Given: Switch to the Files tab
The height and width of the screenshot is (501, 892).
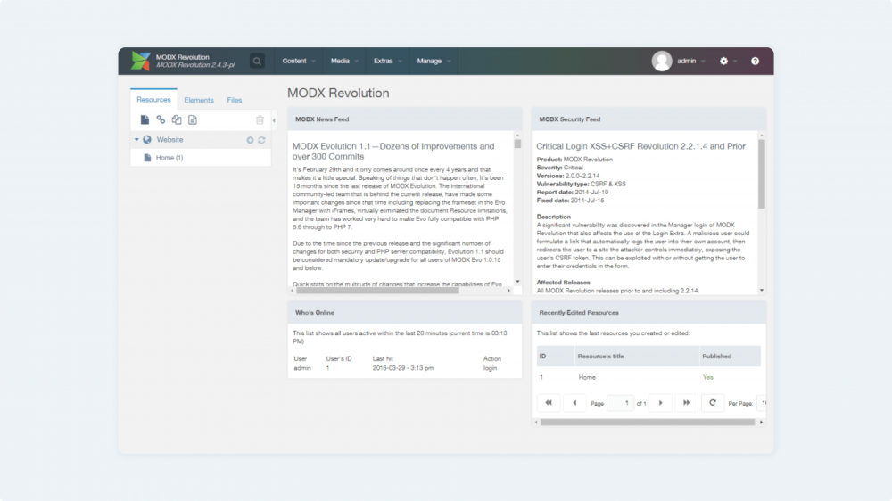Looking at the screenshot, I should (235, 100).
